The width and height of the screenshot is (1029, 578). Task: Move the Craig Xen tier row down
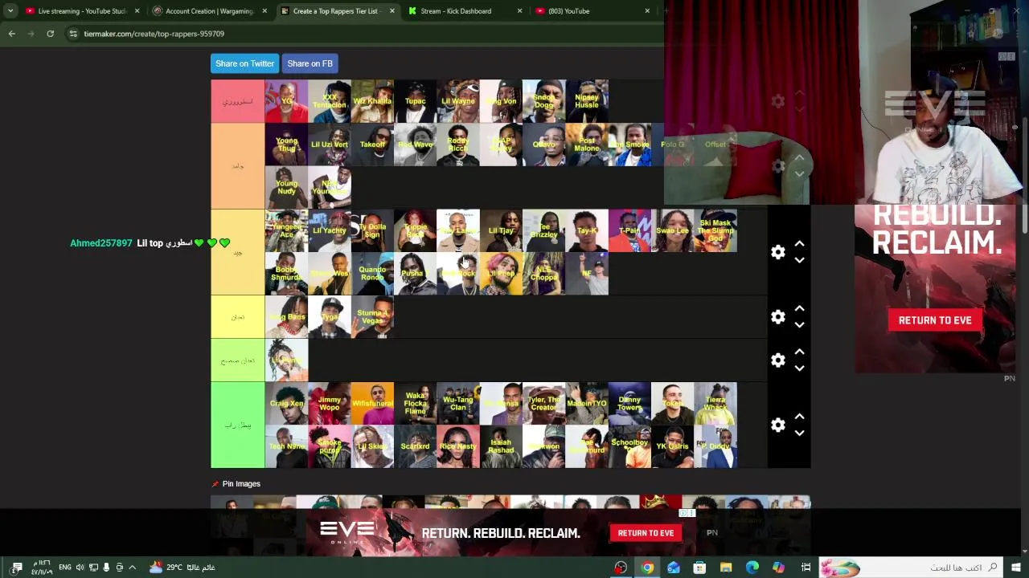799,433
